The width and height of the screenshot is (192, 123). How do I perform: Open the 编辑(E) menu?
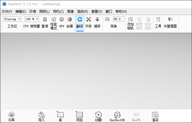(21, 12)
